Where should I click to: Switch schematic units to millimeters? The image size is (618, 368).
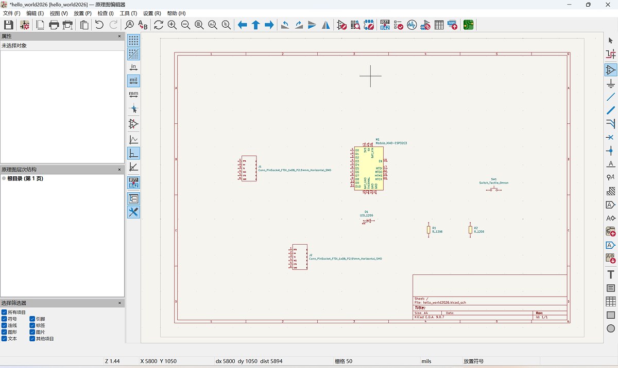pos(133,95)
